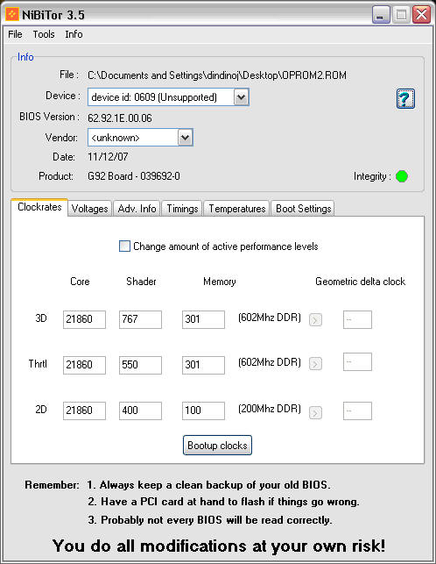Enable Change amount of active performance levels
Image resolution: width=436 pixels, height=564 pixels.
click(x=124, y=246)
